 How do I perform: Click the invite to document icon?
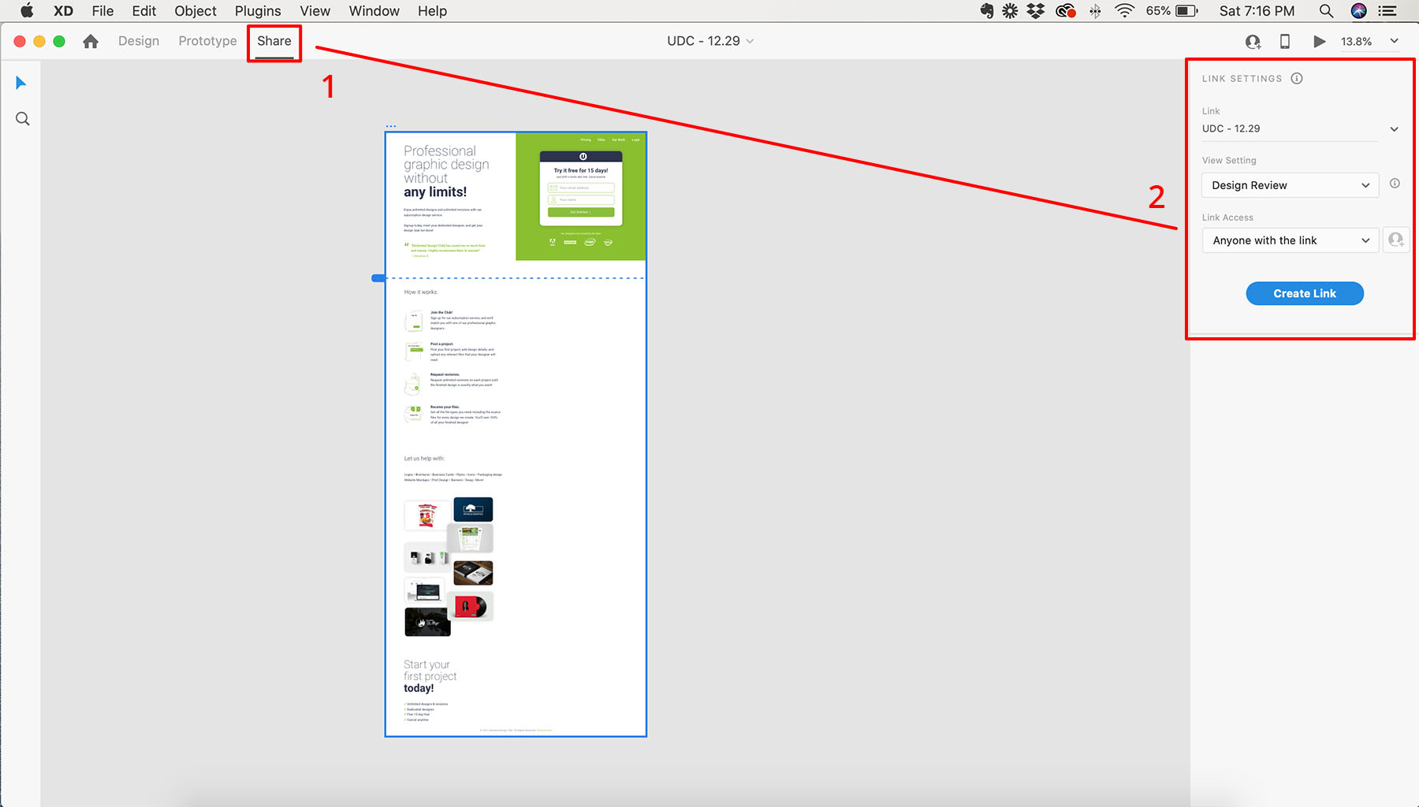[x=1253, y=42]
